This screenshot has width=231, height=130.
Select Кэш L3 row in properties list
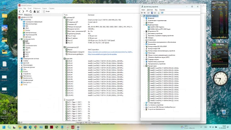[87, 43]
